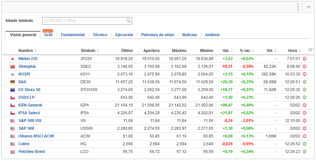Switch to the Fundamental tab
316x161 pixels.
[x=73, y=35]
